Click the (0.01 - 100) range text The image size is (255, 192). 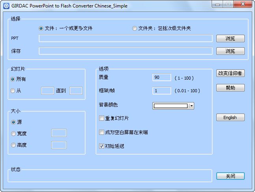[187, 91]
